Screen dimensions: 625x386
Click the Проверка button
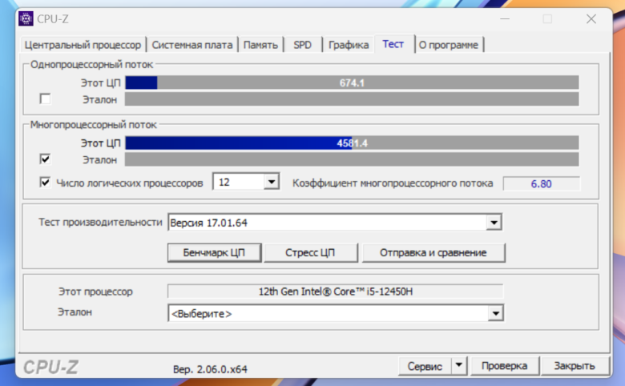click(x=505, y=366)
